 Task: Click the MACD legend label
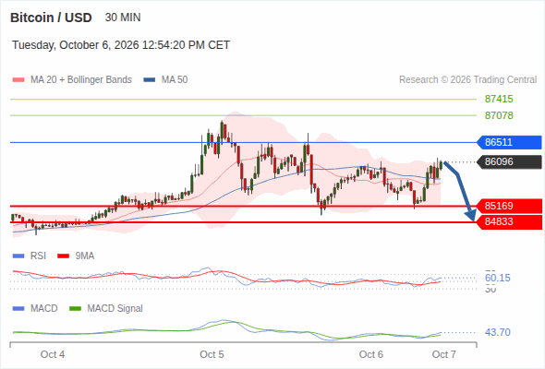point(43,308)
